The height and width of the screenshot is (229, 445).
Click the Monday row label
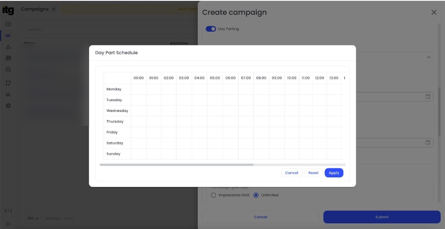(114, 89)
